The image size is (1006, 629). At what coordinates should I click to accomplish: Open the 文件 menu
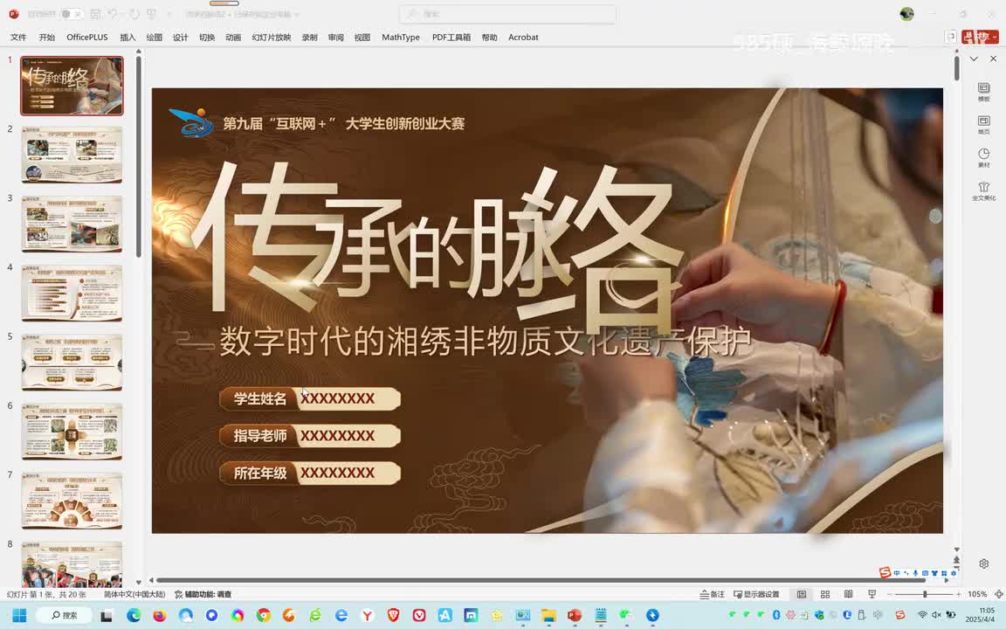(x=18, y=38)
